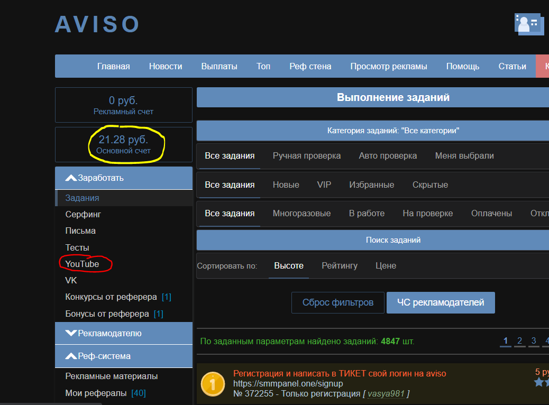Sort tasks by Рейтингу

pyautogui.click(x=339, y=266)
